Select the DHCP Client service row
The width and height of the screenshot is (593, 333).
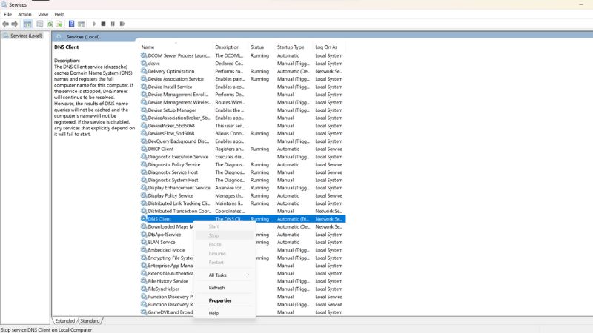[x=160, y=149]
